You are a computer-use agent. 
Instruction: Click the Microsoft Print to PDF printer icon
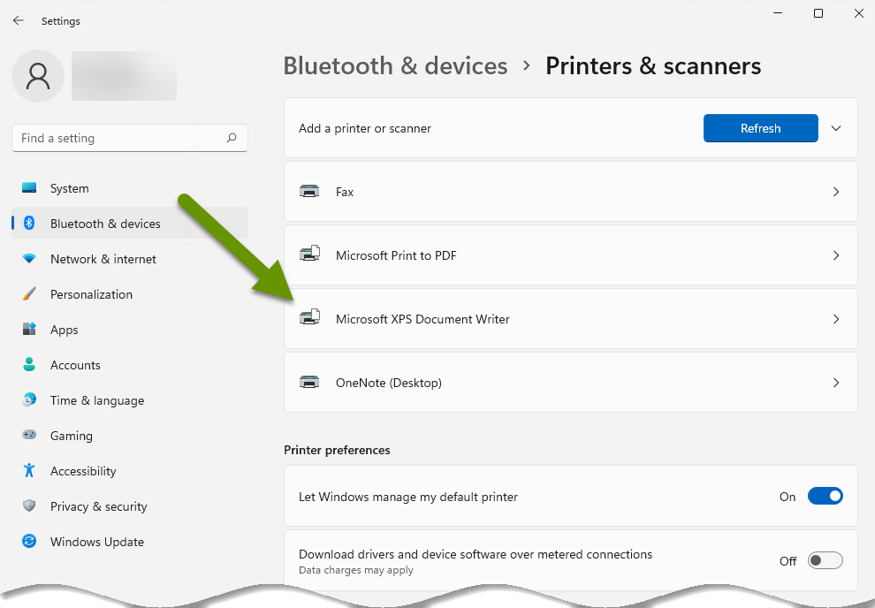click(x=309, y=255)
